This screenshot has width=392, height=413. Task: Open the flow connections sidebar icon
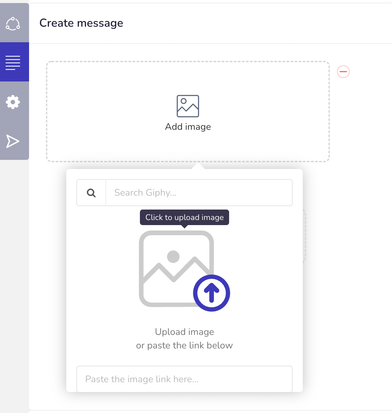tap(13, 24)
